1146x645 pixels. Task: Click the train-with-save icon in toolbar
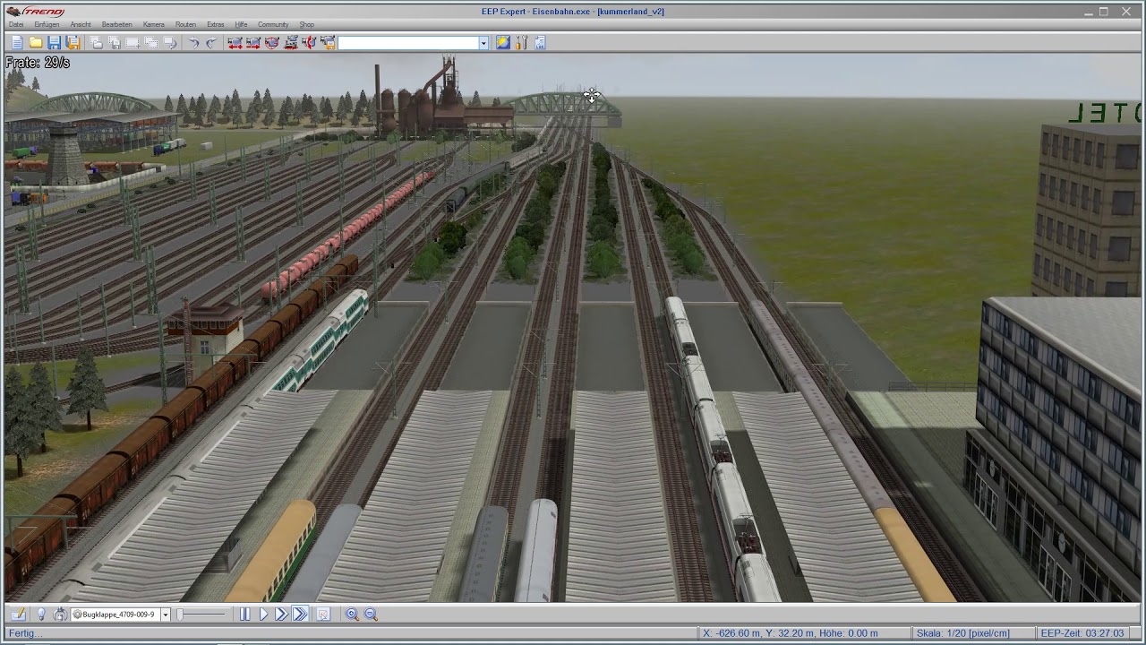[x=328, y=43]
